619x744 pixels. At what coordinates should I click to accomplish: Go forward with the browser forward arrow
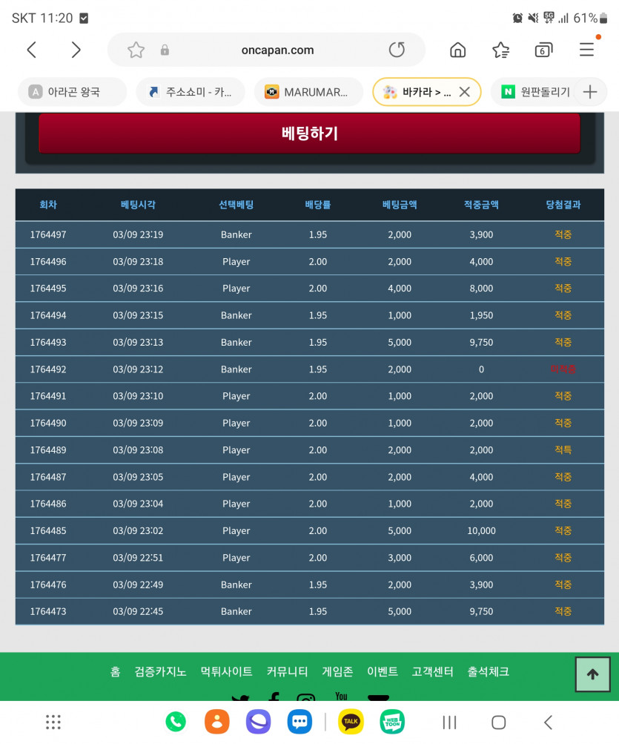click(x=76, y=50)
